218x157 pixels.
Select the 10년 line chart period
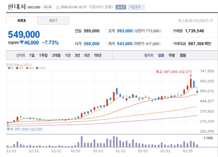[x=97, y=55]
